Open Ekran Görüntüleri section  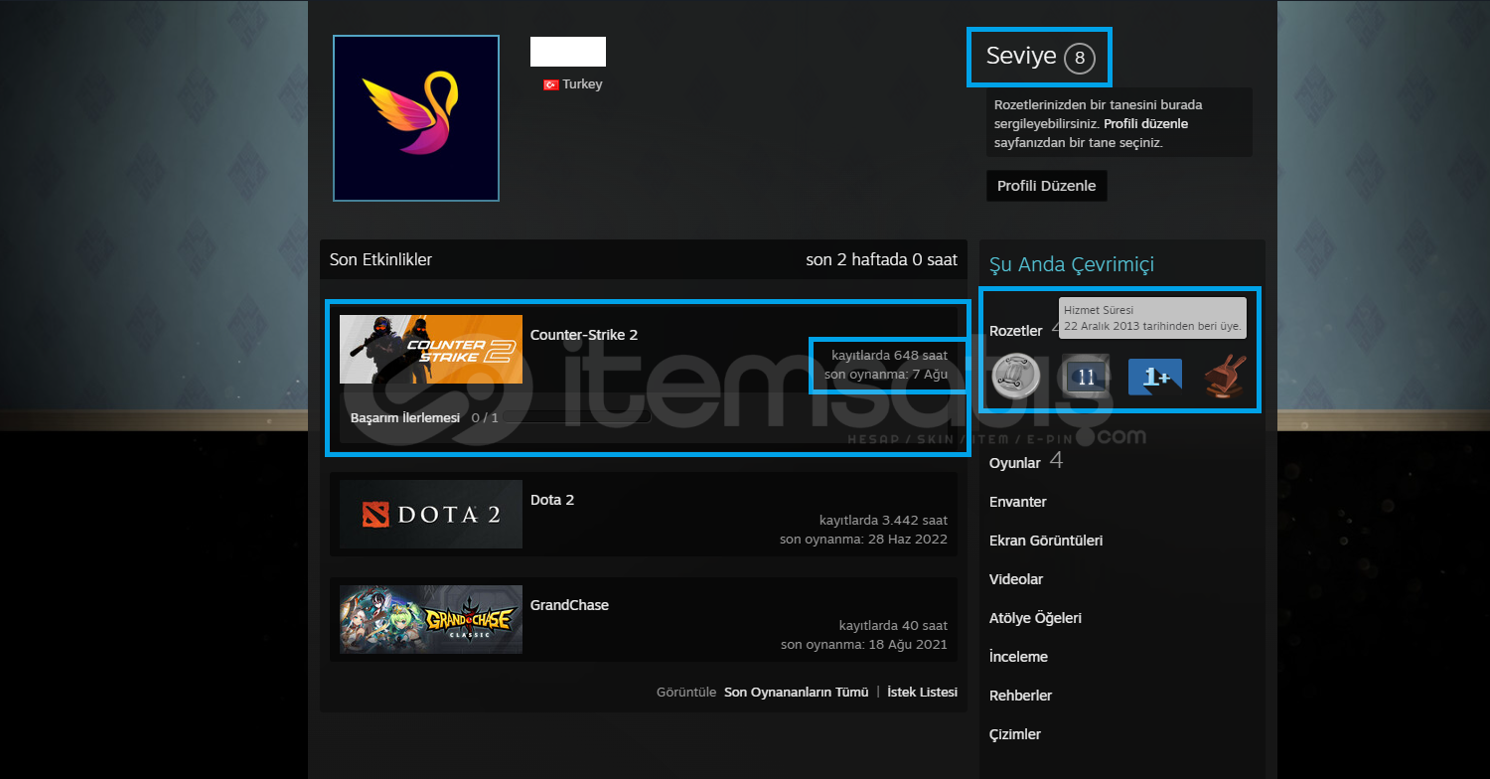point(1046,541)
